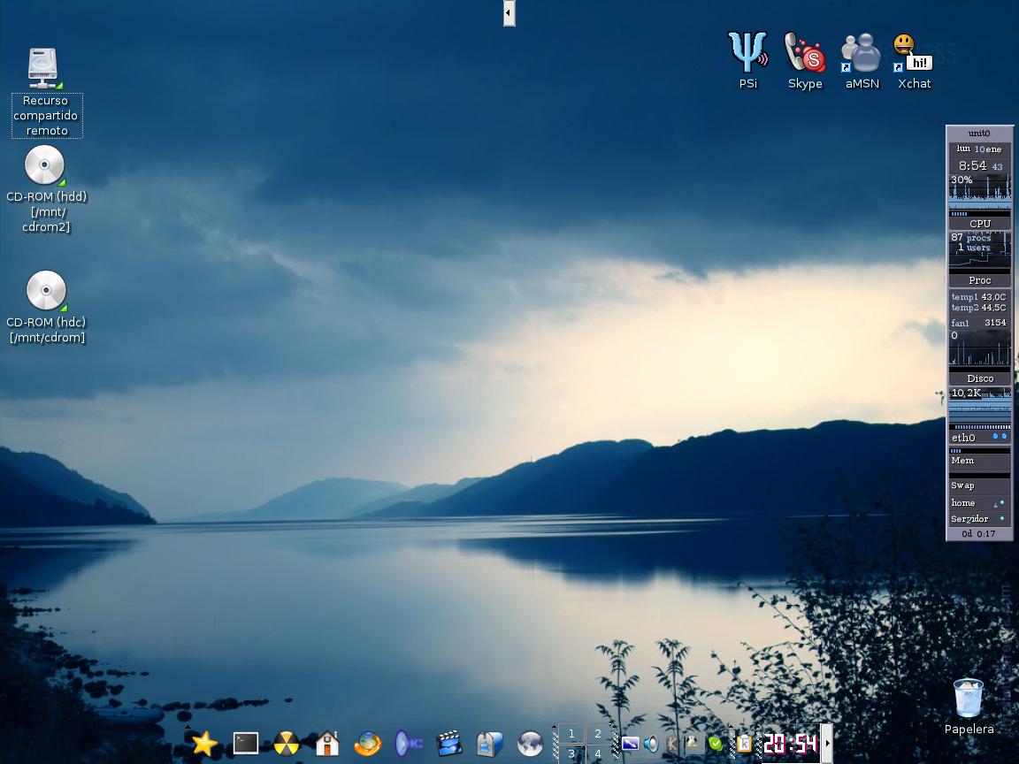Click the gray globe browser panel icon
The width and height of the screenshot is (1019, 764).
[531, 744]
